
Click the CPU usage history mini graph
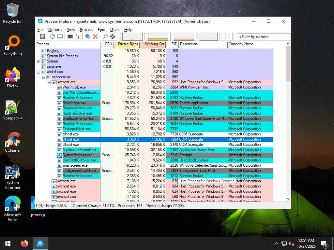132,36
